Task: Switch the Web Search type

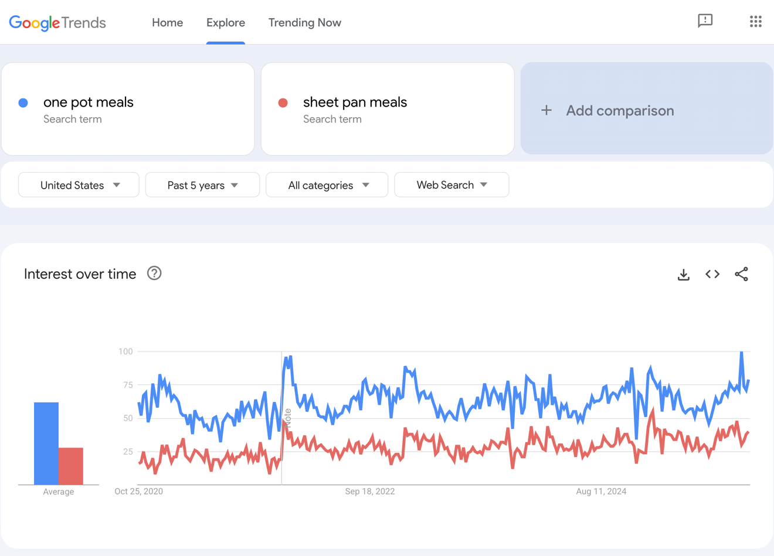Action: point(451,185)
